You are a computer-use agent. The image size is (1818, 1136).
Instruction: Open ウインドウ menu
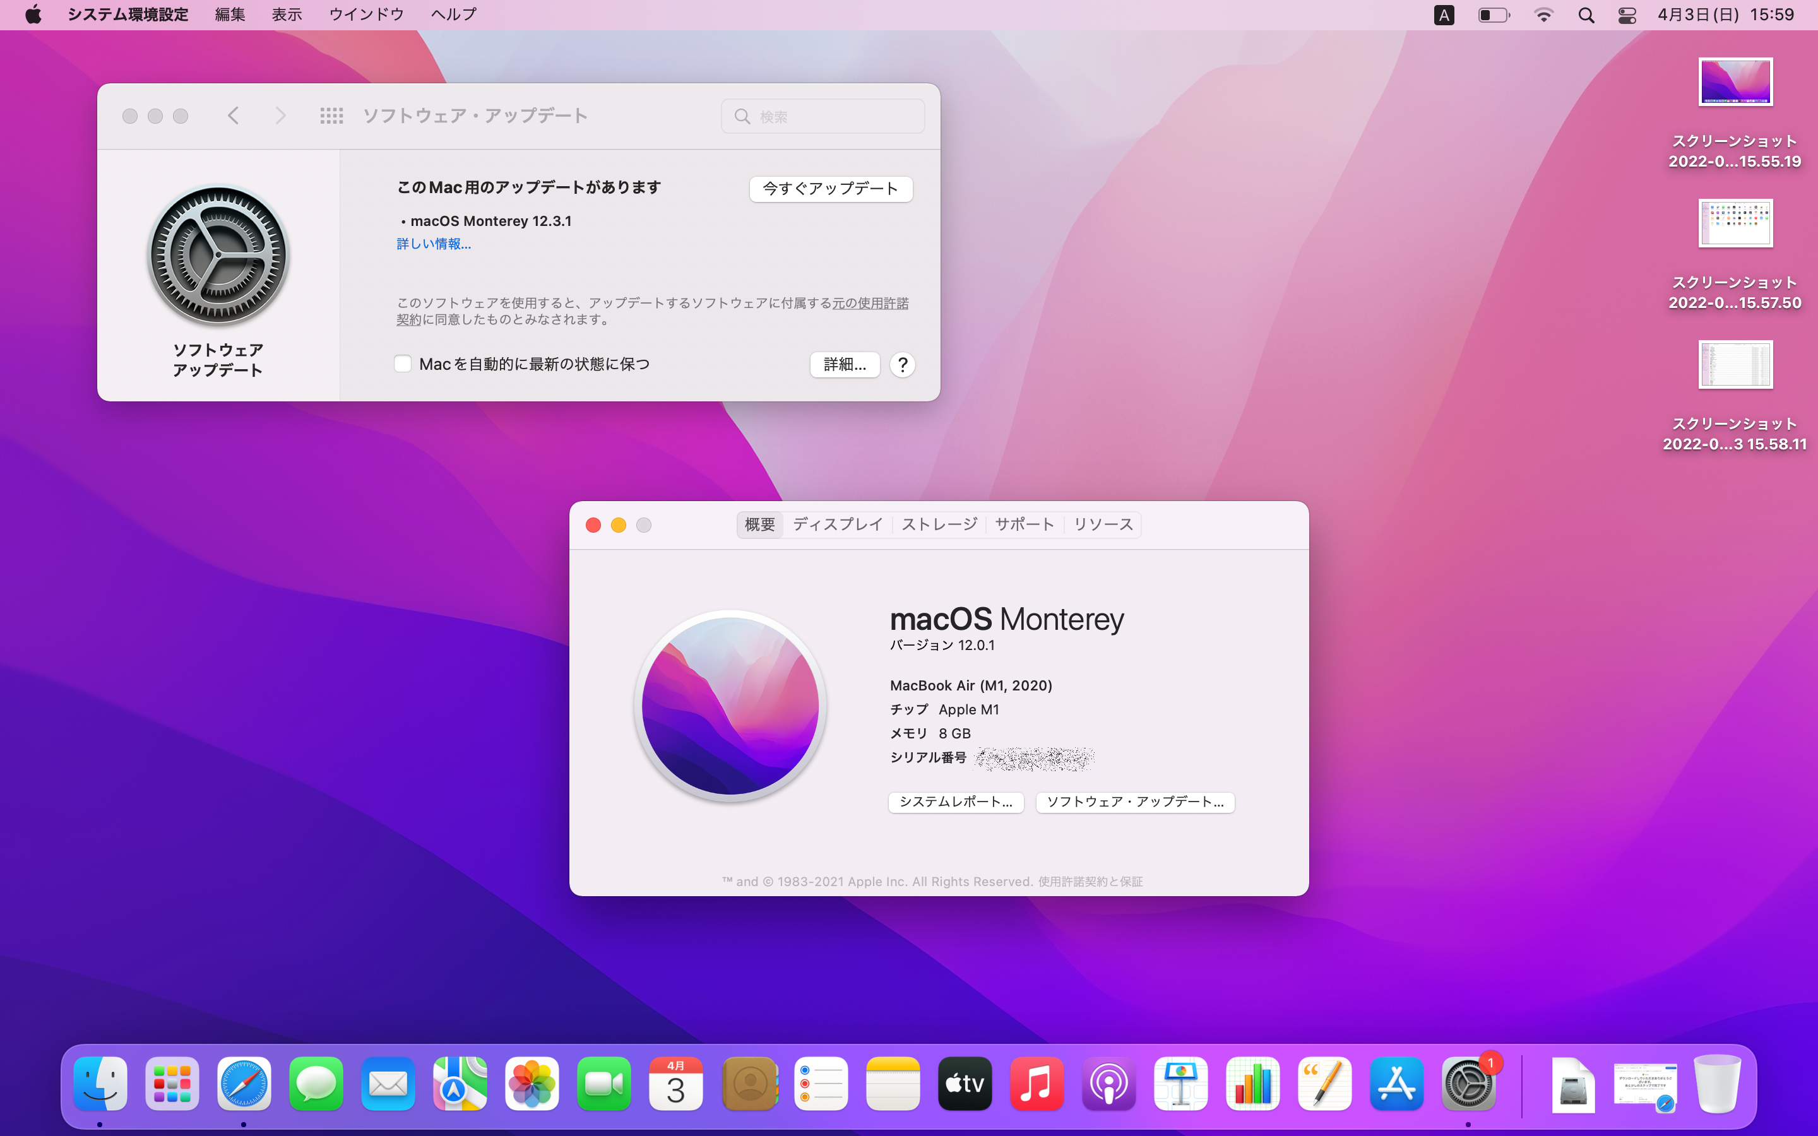[367, 15]
